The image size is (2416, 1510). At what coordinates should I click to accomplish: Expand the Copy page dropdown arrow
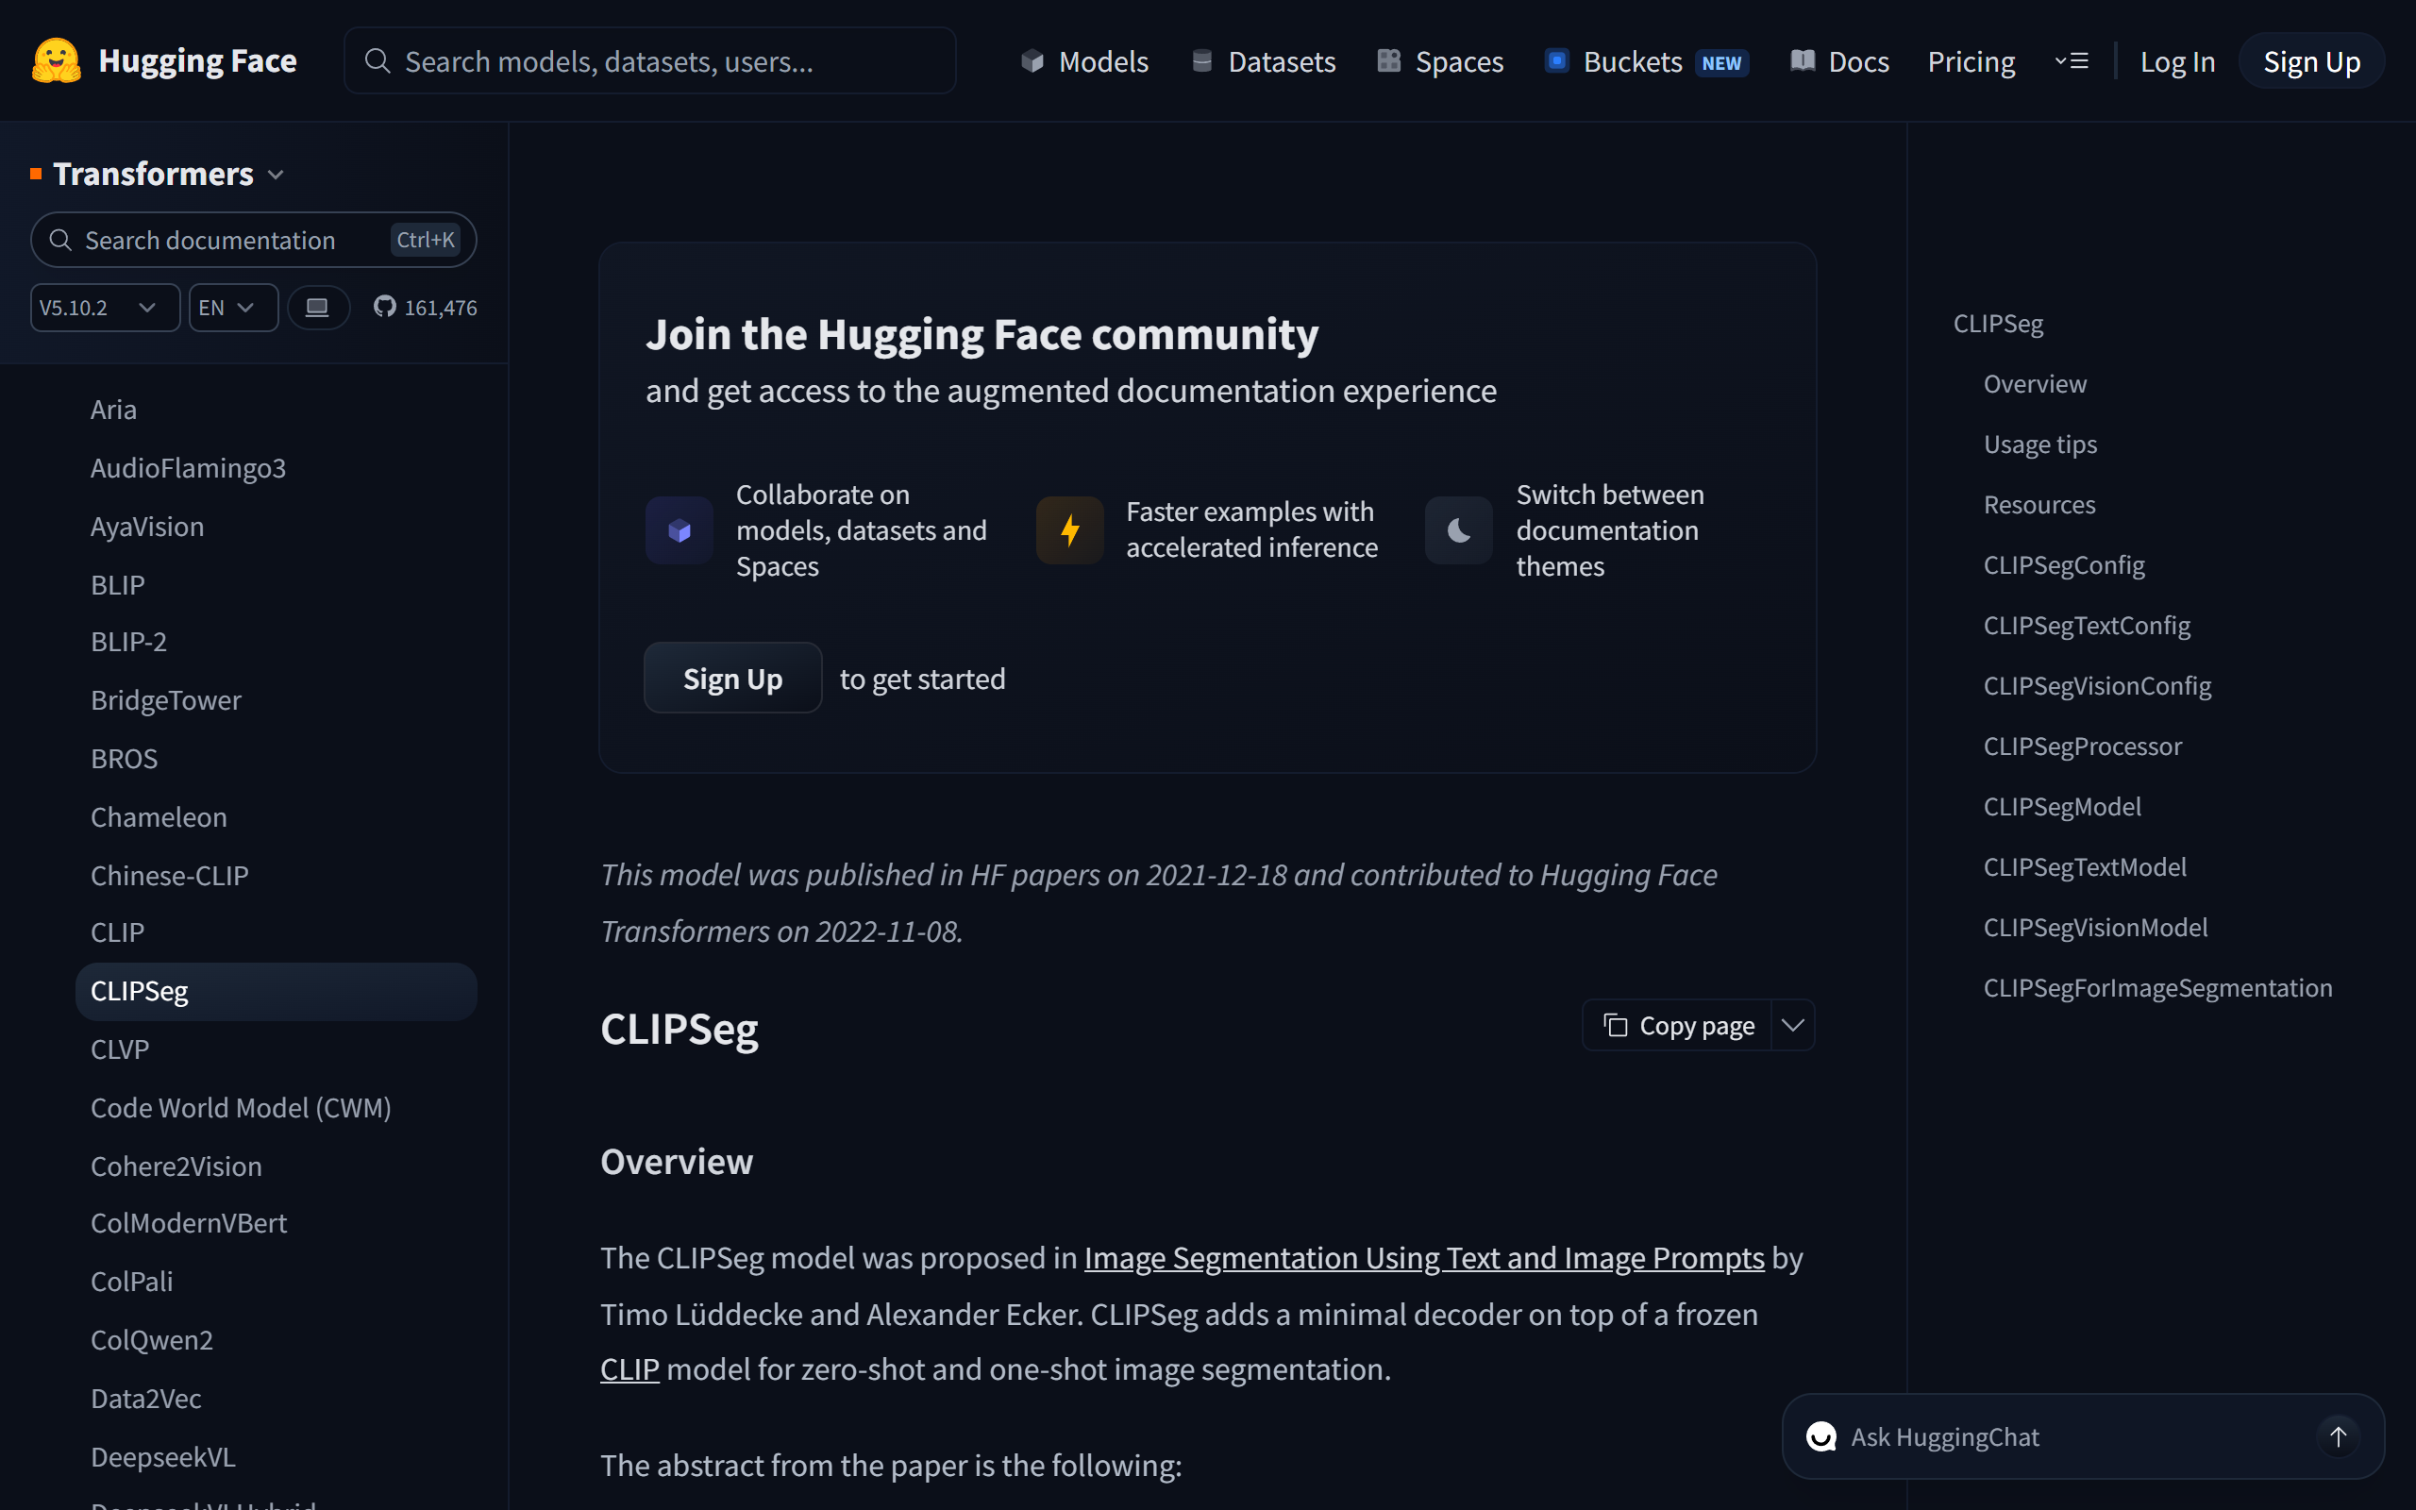pos(1793,1026)
